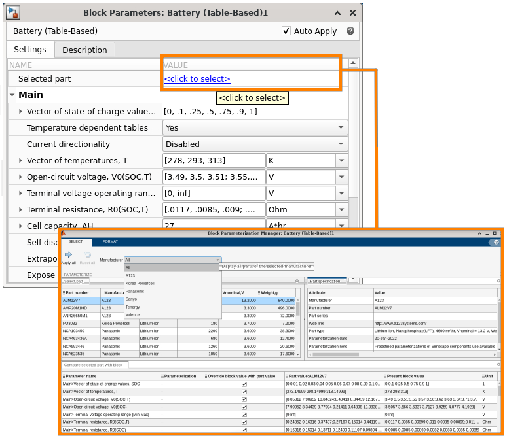This screenshot has height=440, width=507.
Task: Click the MATLAB logo in the Parameterization Manager title bar
Action: point(64,233)
